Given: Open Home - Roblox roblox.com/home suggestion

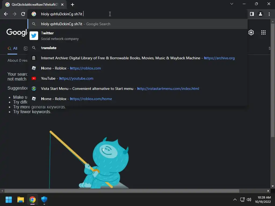Looking at the screenshot, I should point(138,99).
